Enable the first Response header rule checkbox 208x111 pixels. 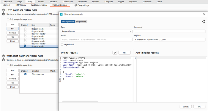pos(25,34)
